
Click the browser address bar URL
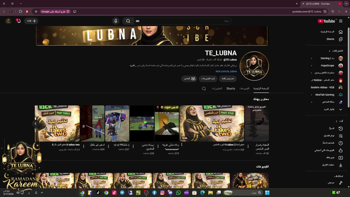tap(307, 11)
